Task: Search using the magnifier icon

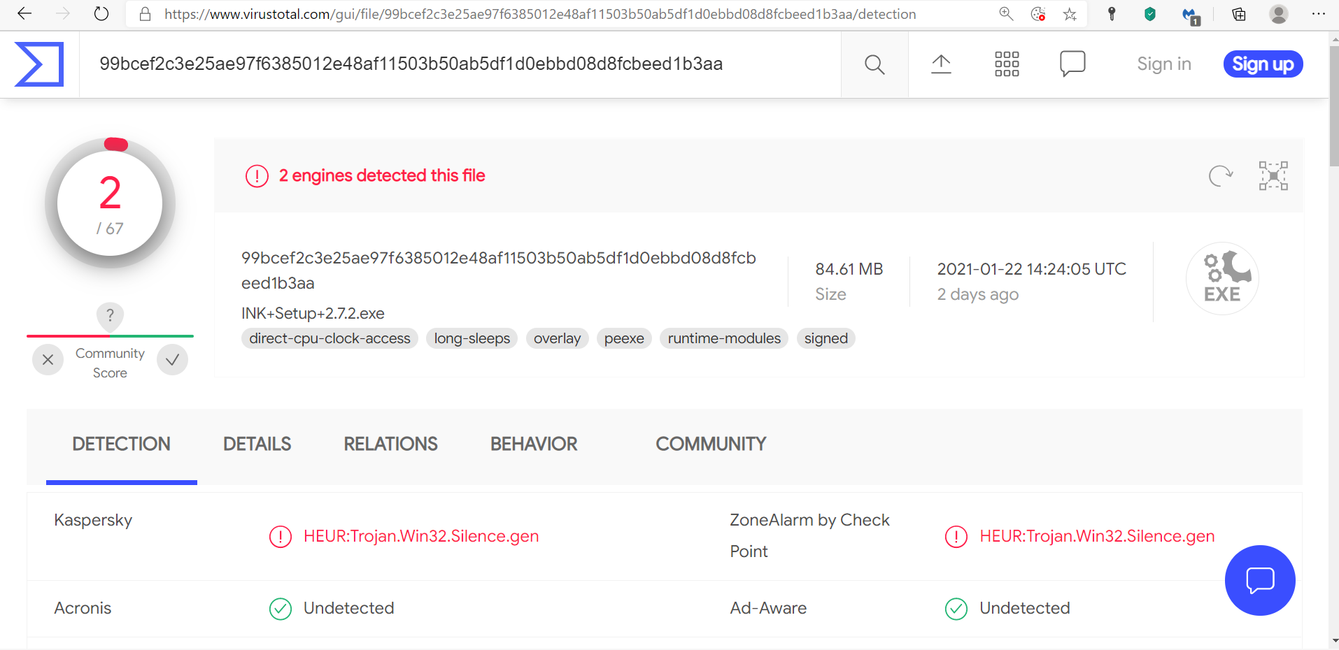Action: coord(874,64)
